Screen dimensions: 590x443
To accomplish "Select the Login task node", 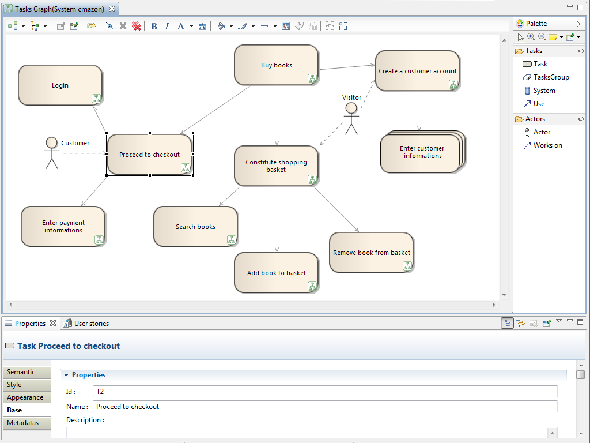I will [60, 85].
